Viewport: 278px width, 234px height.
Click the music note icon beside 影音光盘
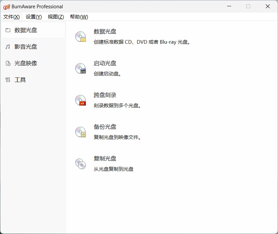pos(8,47)
